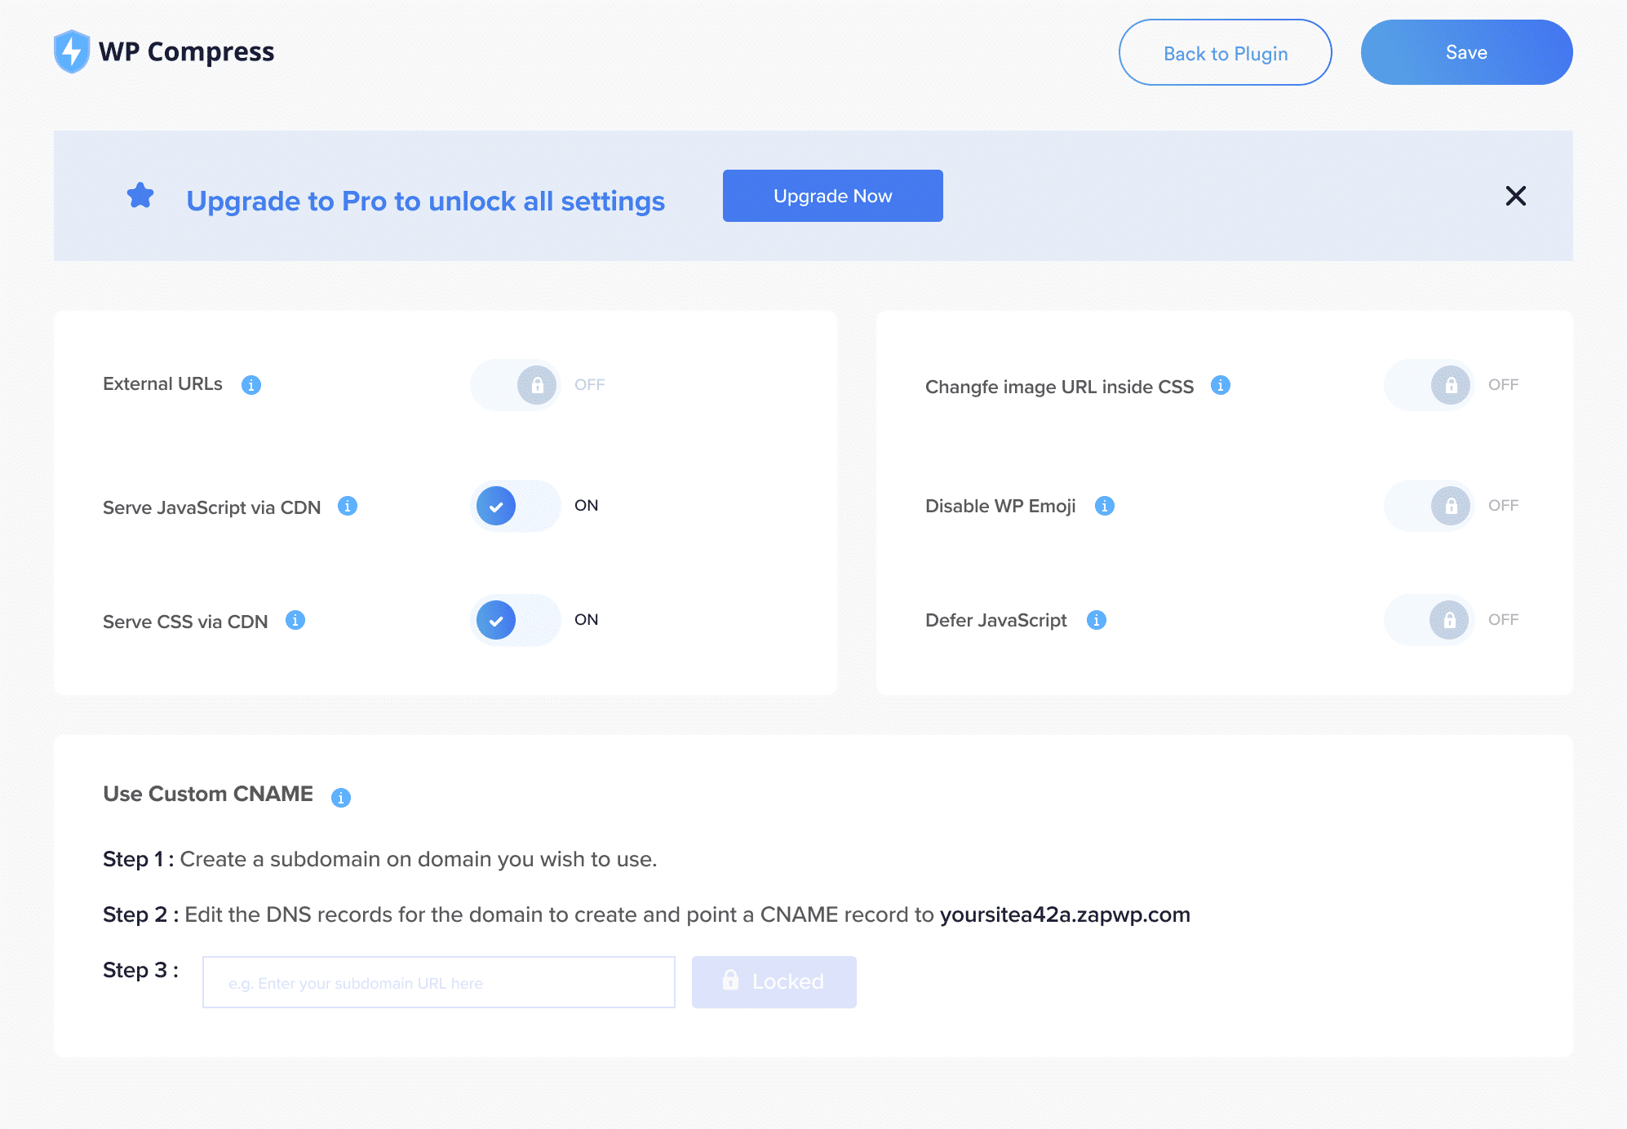The image size is (1627, 1129).
Task: Turn off the Serve JavaScript via CDN toggle
Action: coord(515,506)
